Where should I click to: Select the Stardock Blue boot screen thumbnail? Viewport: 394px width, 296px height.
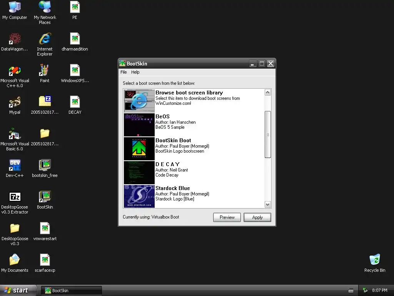tap(139, 196)
